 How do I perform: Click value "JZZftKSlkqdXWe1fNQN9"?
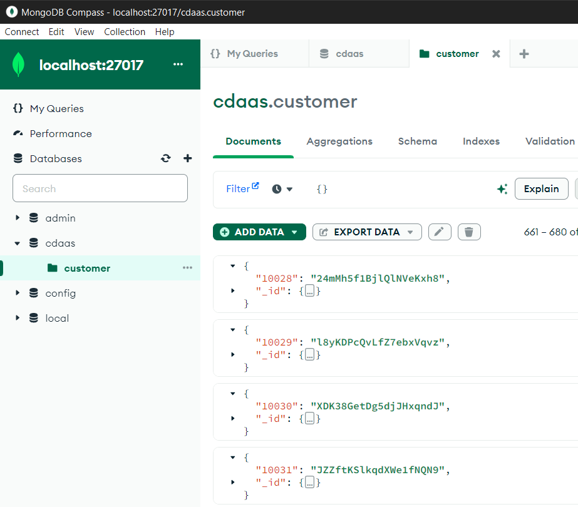pyautogui.click(x=378, y=470)
